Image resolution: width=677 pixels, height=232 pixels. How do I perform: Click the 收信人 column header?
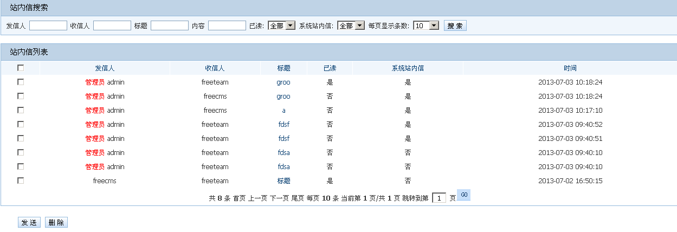click(215, 68)
